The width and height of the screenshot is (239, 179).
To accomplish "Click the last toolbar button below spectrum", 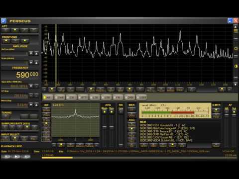I will pos(229,89).
